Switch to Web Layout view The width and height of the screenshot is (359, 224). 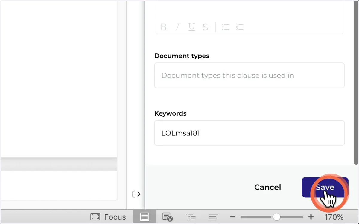coord(168,217)
